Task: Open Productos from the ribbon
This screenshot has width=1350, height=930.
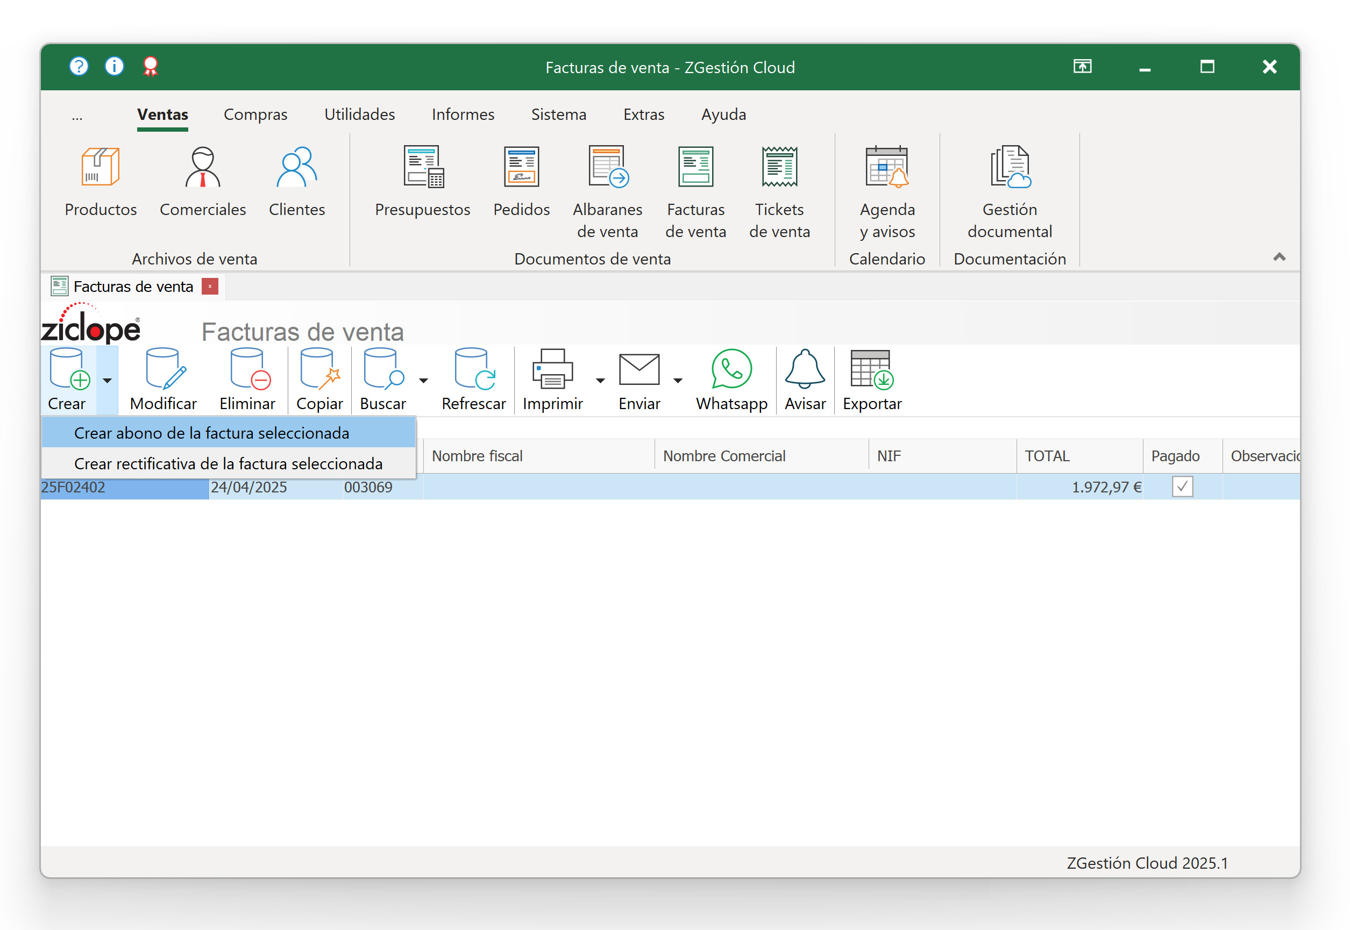Action: [101, 182]
